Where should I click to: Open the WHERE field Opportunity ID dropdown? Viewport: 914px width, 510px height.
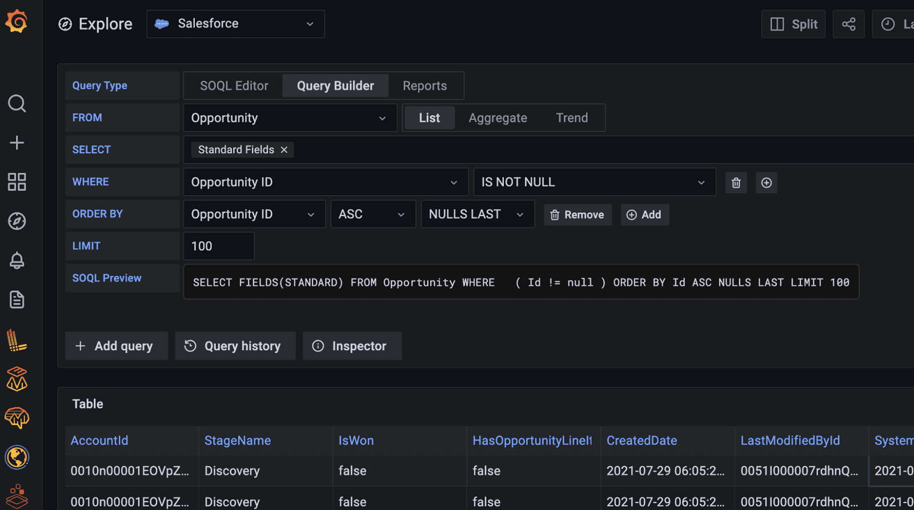[x=326, y=182]
